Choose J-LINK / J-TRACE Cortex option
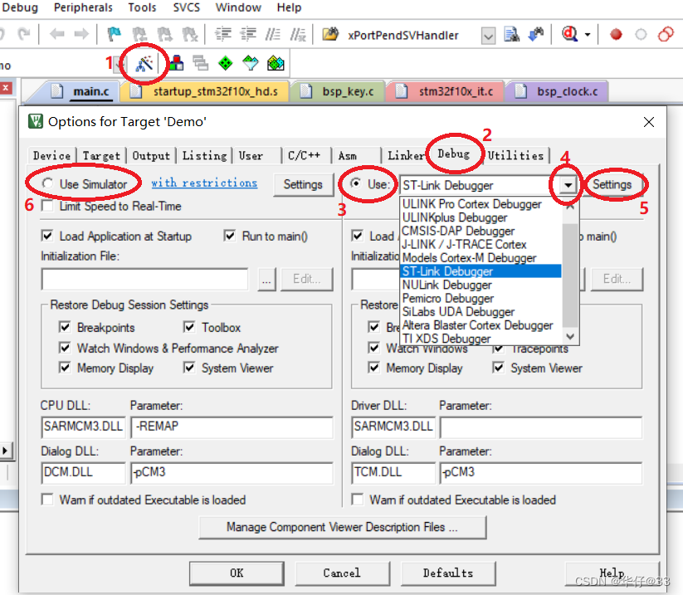683x595 pixels. [x=481, y=244]
